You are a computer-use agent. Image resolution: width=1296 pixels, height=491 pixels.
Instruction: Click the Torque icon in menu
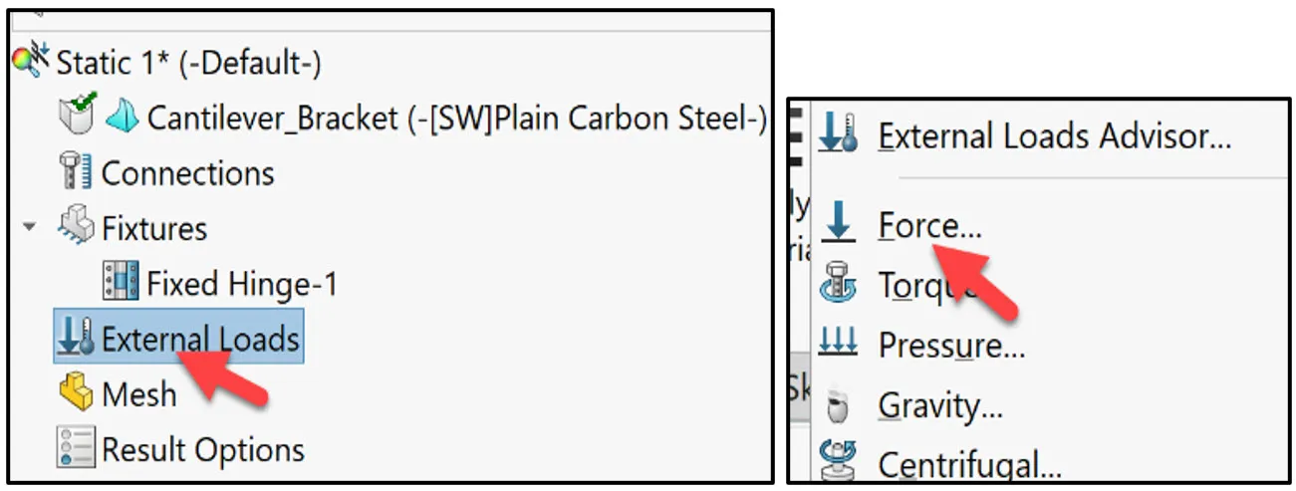pyautogui.click(x=837, y=285)
